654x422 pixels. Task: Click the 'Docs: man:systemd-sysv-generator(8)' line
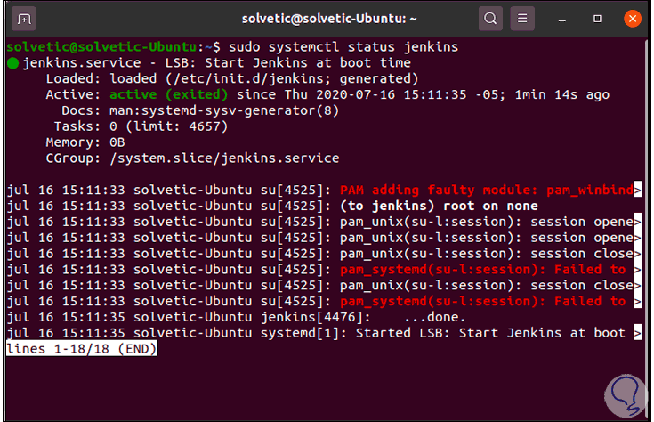[200, 110]
